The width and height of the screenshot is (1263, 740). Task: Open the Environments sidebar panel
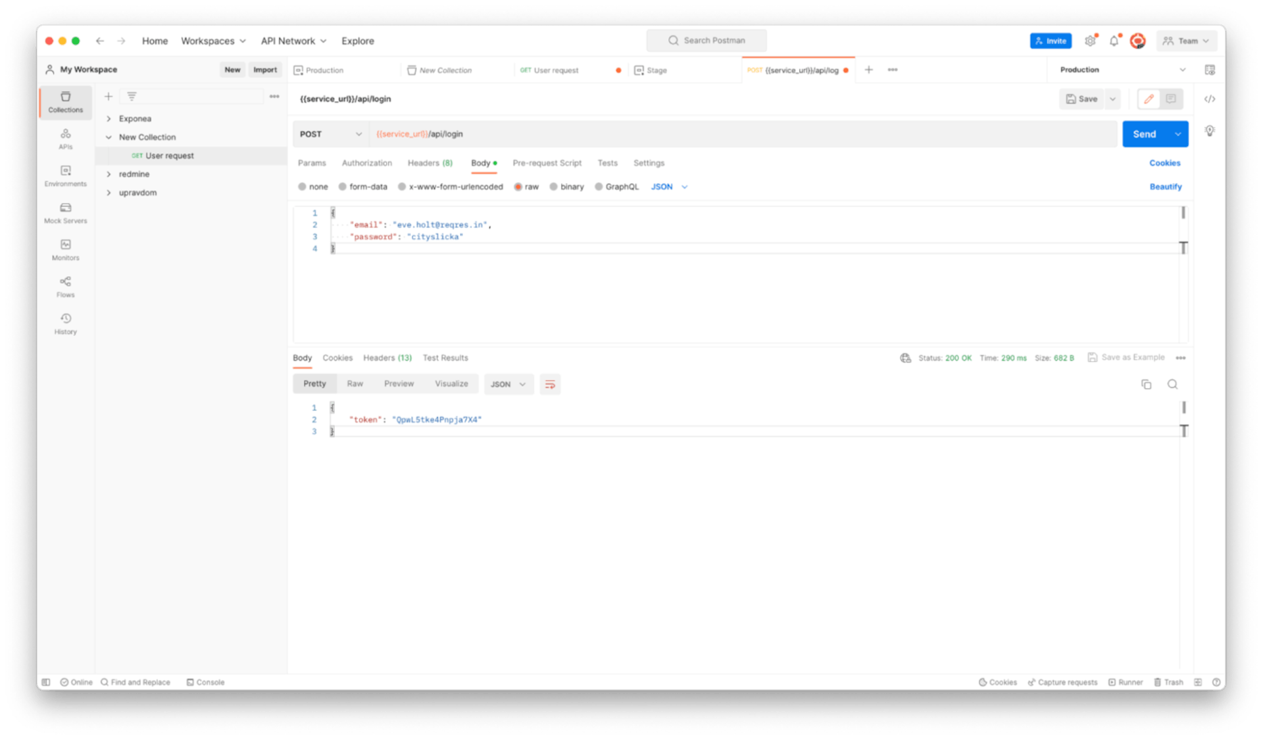click(x=65, y=175)
